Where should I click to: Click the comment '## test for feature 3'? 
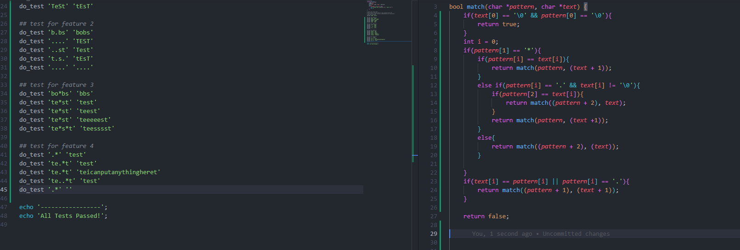(56, 85)
